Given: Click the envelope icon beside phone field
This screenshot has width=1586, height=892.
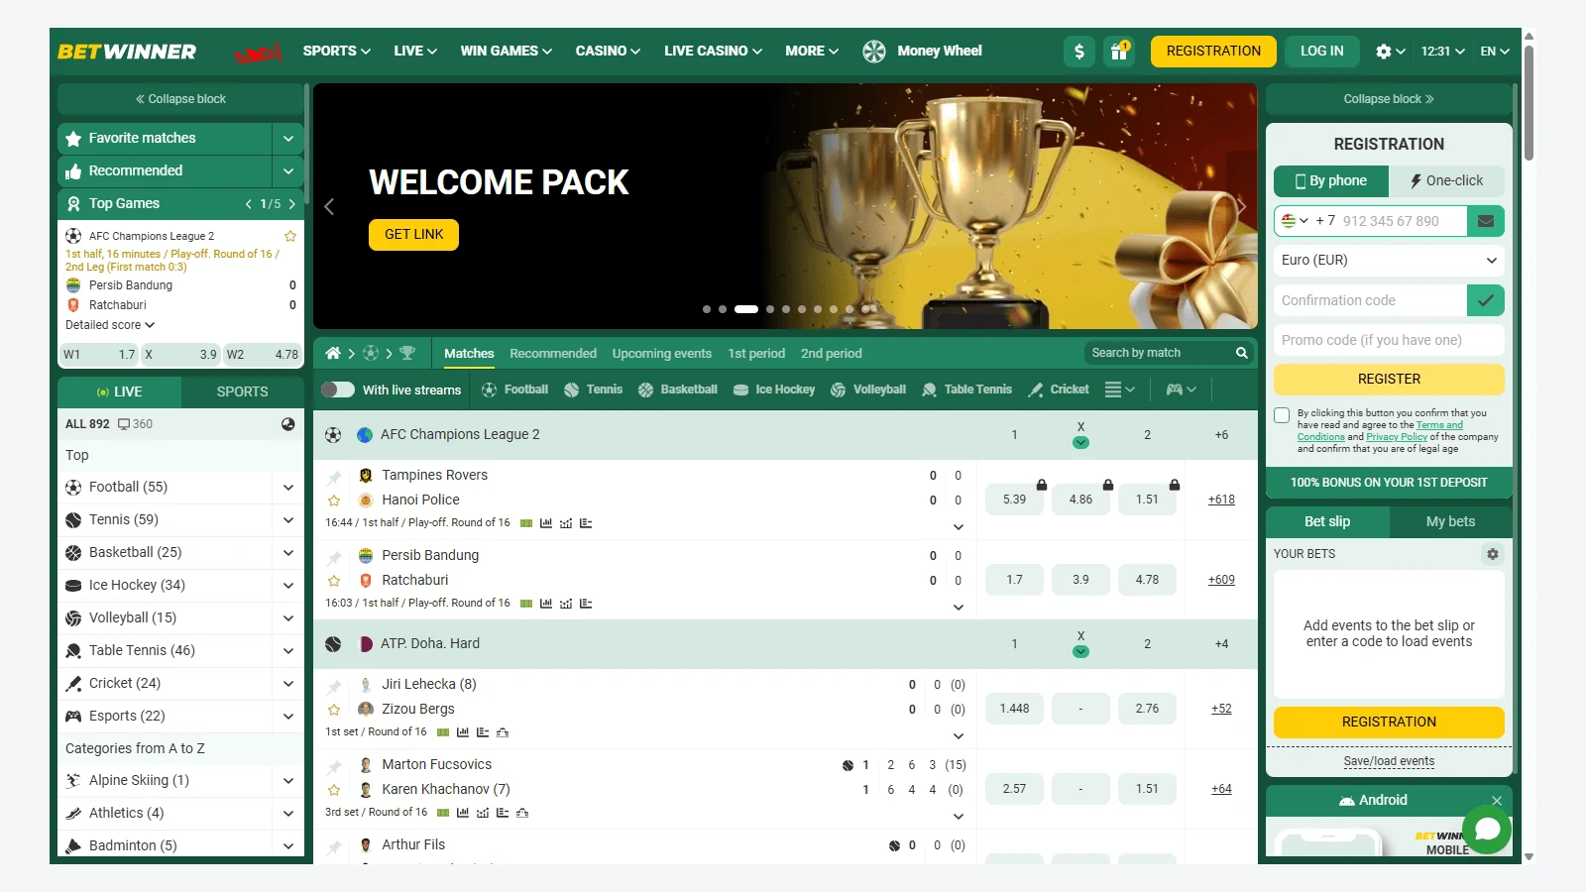Looking at the screenshot, I should point(1486,221).
